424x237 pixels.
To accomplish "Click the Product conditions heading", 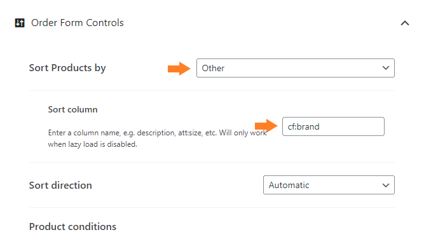I will (x=72, y=226).
